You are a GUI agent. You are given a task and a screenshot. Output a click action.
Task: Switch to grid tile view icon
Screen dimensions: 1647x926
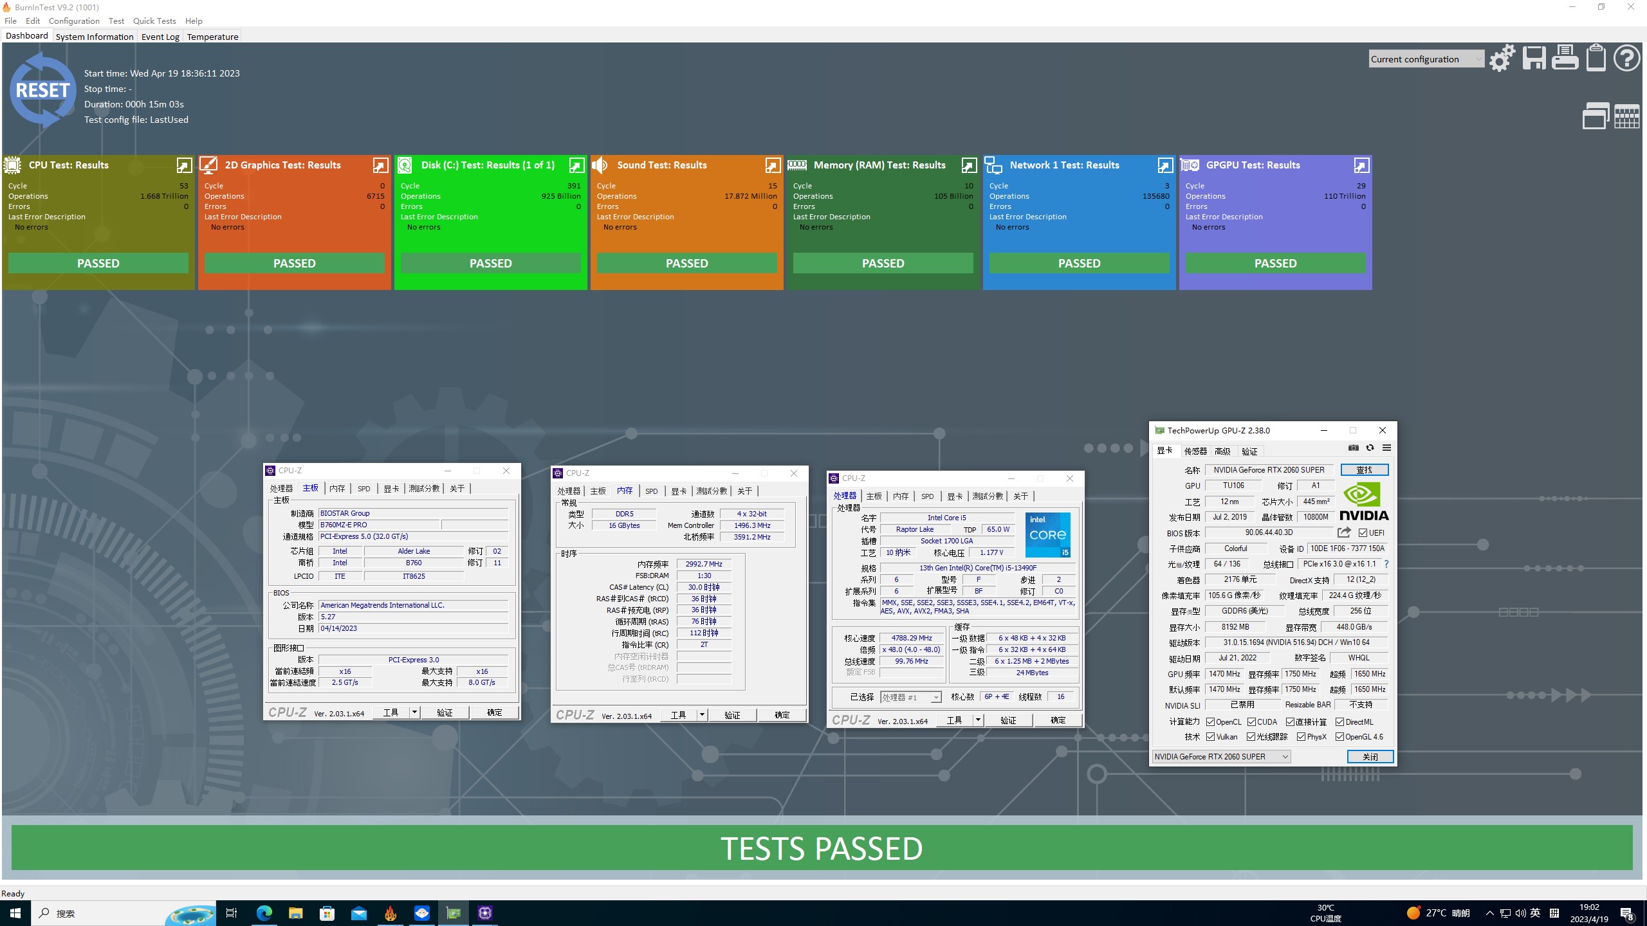pos(1627,117)
